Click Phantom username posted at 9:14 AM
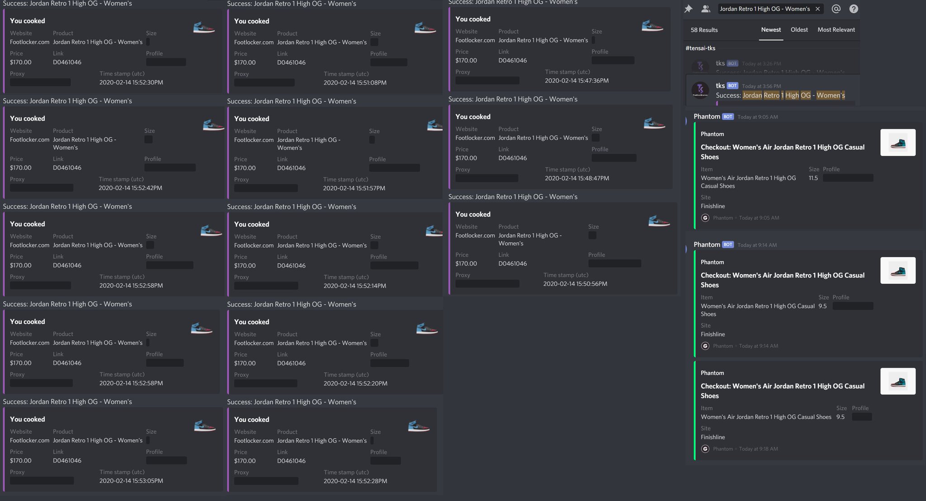 click(707, 244)
